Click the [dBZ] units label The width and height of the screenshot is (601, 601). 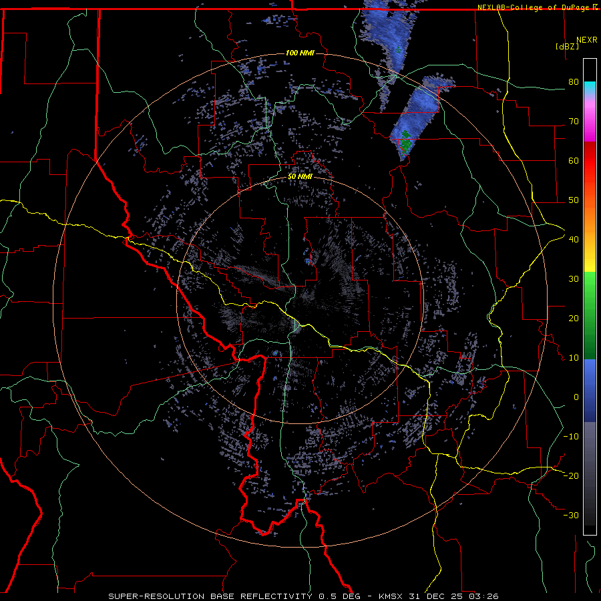coord(567,46)
